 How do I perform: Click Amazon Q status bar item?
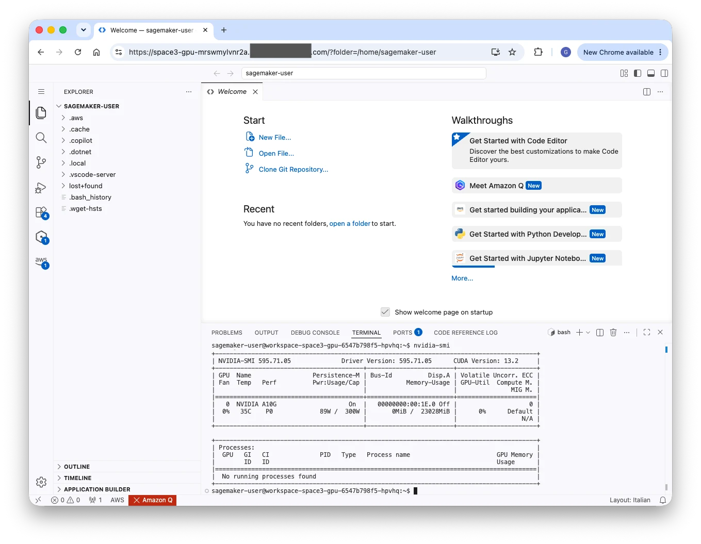click(153, 500)
